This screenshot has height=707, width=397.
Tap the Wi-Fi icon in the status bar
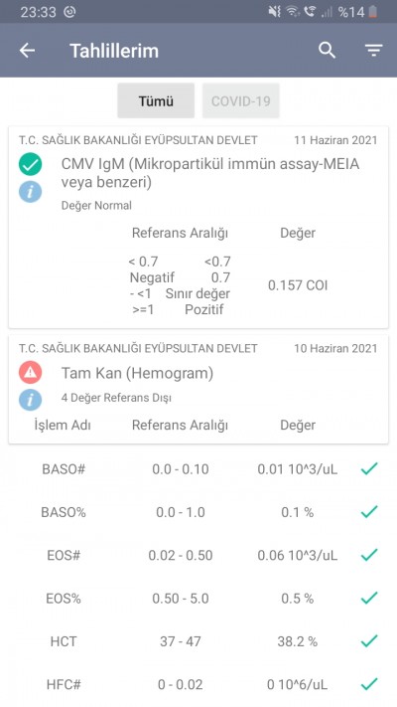click(293, 12)
